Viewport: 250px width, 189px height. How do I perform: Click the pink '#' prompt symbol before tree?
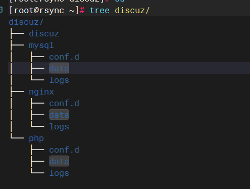[82, 11]
